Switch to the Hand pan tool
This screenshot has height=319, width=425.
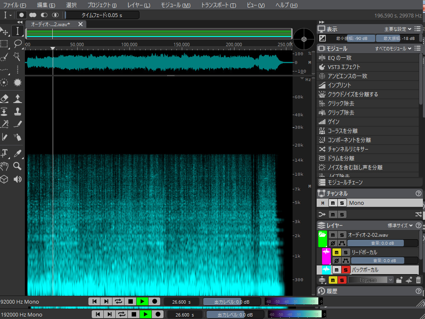4,166
